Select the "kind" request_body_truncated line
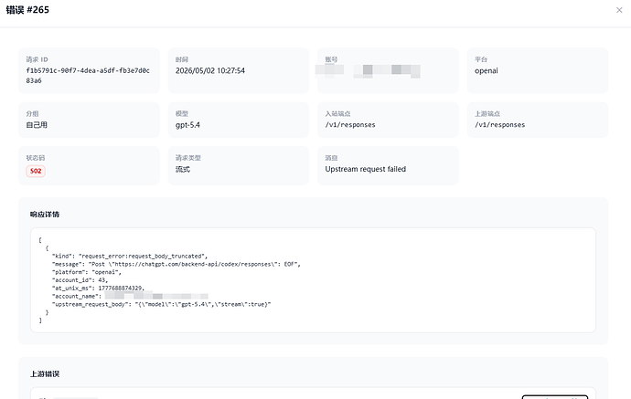The width and height of the screenshot is (631, 399). (130, 256)
